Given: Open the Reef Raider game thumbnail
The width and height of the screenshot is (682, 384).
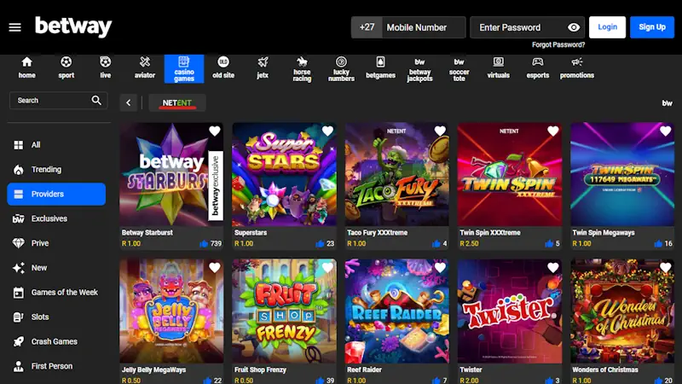Looking at the screenshot, I should [x=396, y=311].
